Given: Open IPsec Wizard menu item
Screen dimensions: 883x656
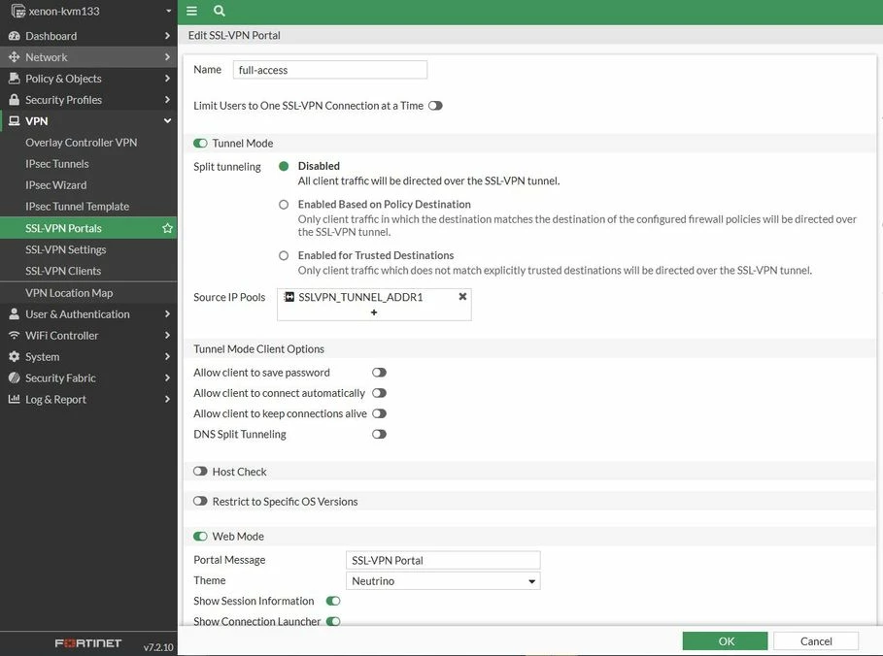Looking at the screenshot, I should point(88,185).
